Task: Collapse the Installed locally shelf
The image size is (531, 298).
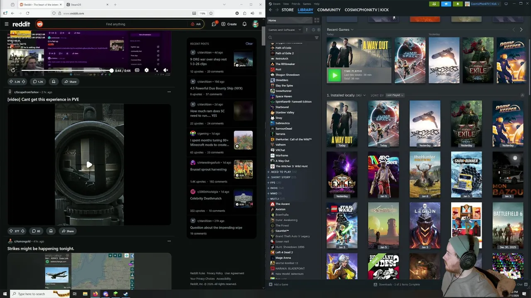Action: (x=522, y=95)
